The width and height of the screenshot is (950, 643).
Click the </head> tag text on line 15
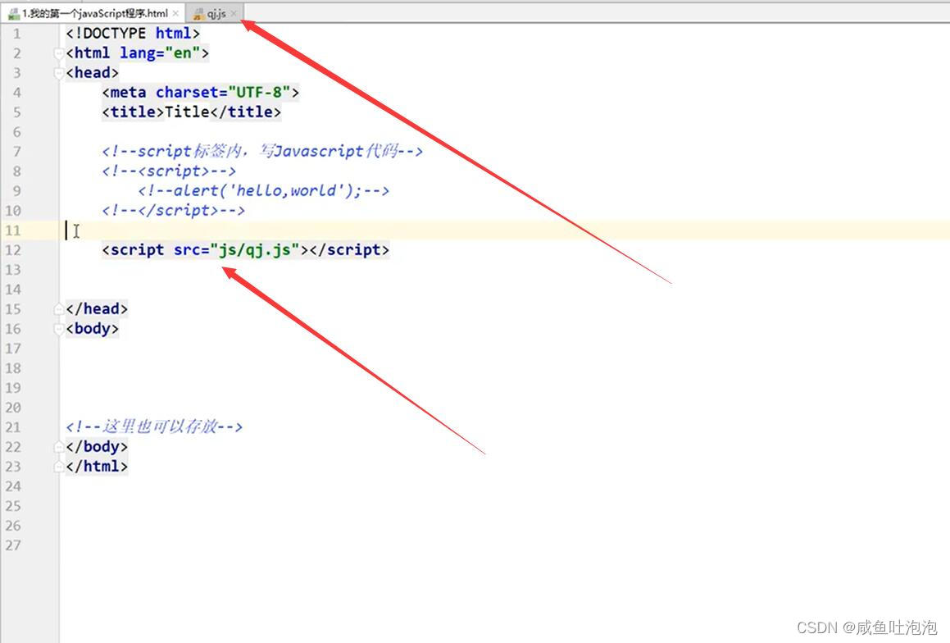[97, 309]
